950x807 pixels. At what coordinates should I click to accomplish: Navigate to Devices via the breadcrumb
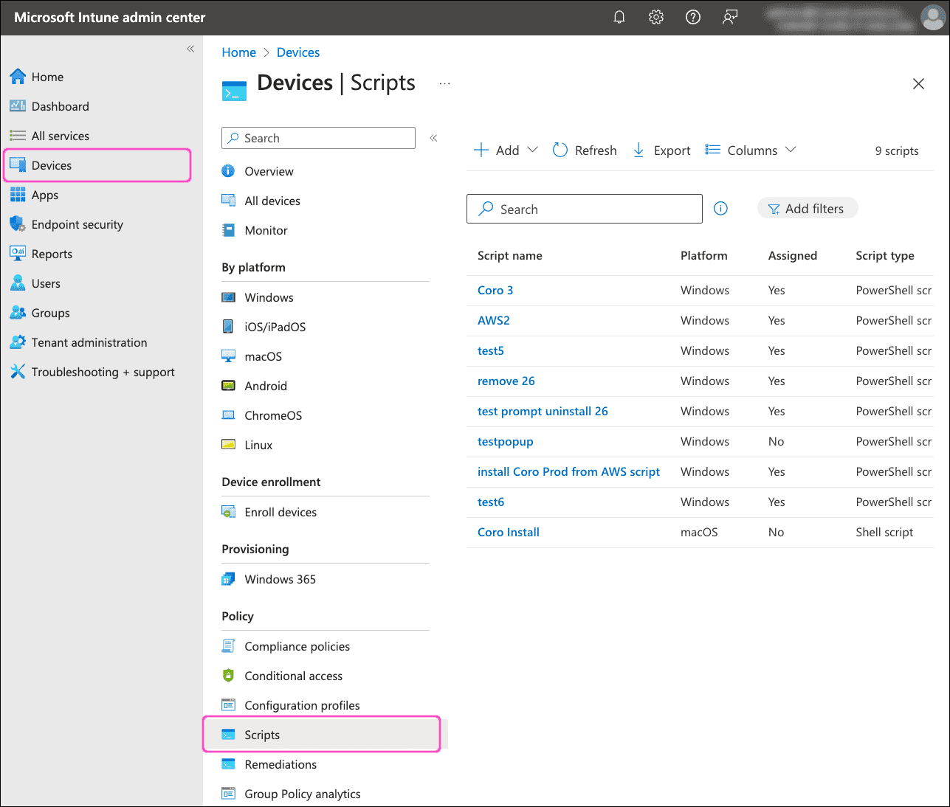(298, 52)
